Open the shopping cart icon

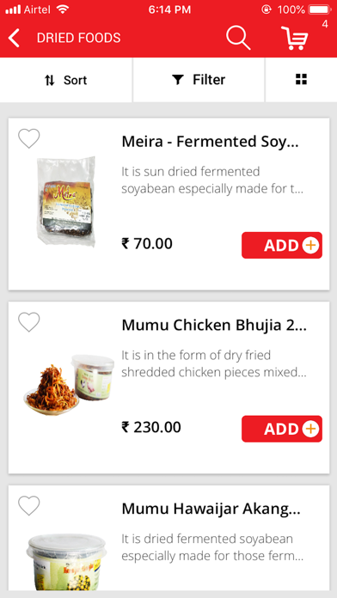tap(294, 38)
